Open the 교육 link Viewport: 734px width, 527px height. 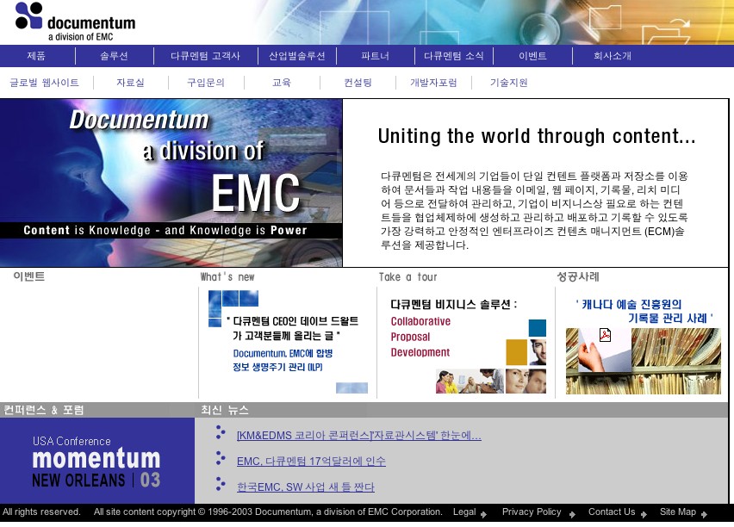(282, 83)
